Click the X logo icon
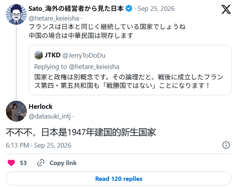Image resolution: width=237 pixels, height=189 pixels. 226,9
